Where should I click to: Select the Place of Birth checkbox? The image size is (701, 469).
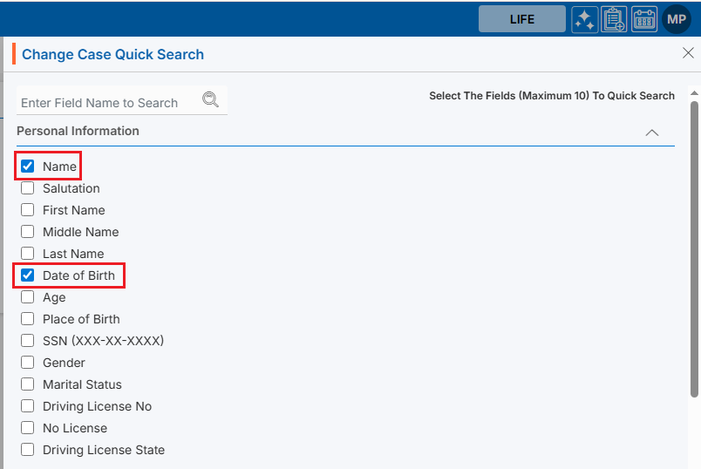28,319
